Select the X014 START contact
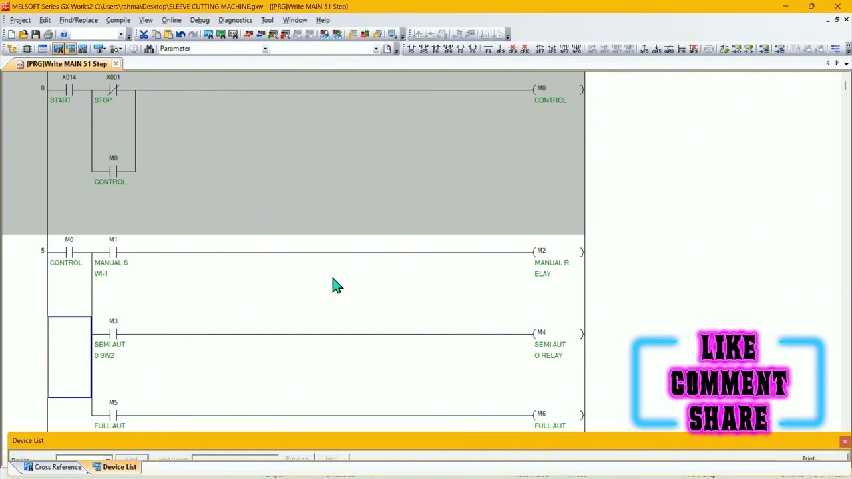 click(x=69, y=89)
